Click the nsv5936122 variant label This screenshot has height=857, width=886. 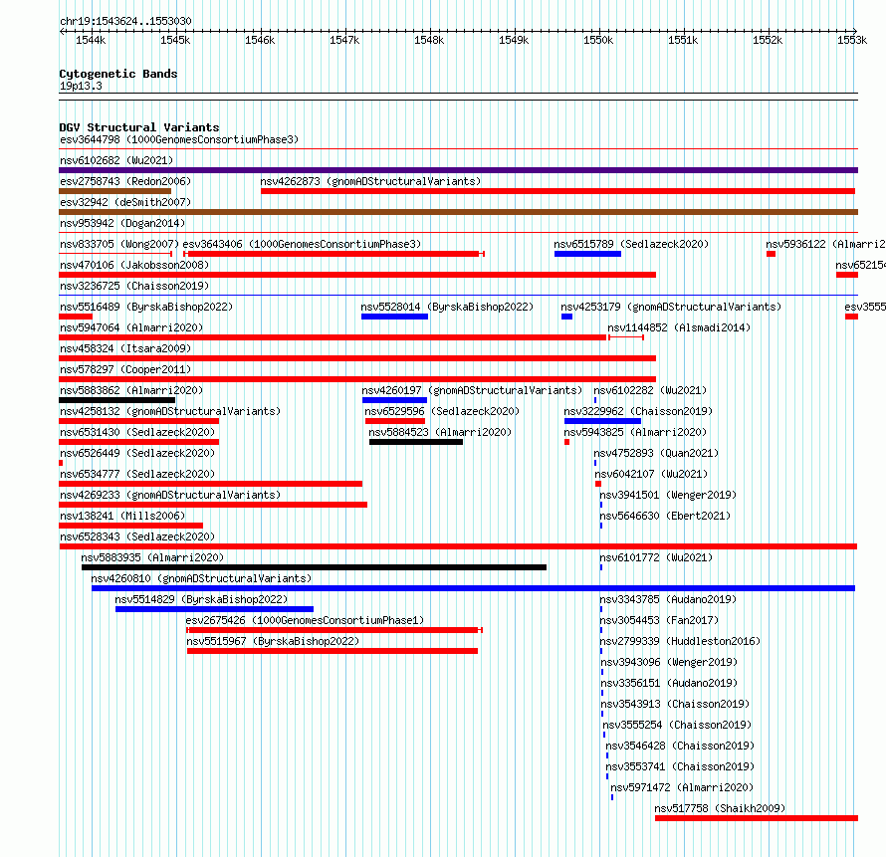coord(825,244)
